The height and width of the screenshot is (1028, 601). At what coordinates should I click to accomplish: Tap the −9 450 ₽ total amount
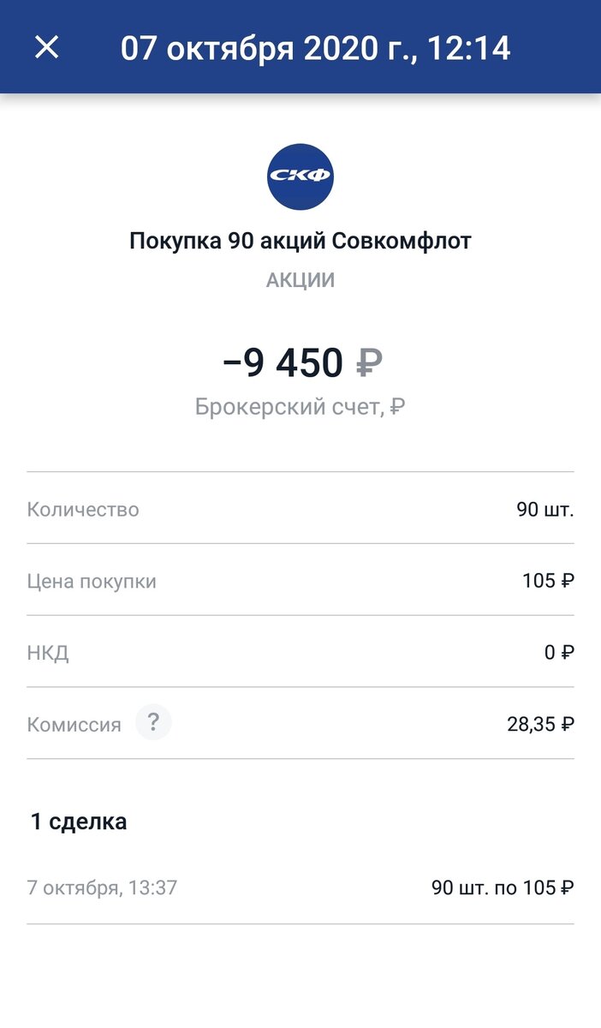[300, 360]
